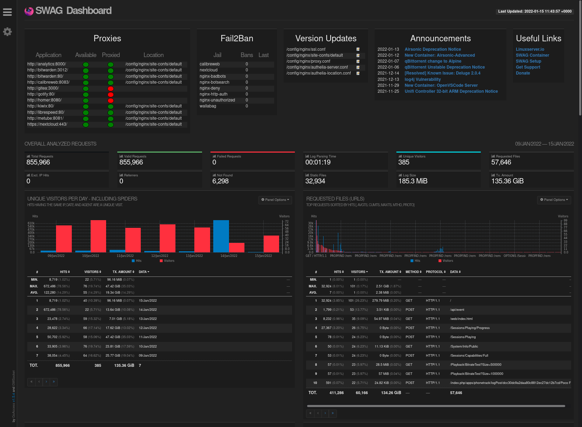Open edit icon for authelia-location.conf
The width and height of the screenshot is (582, 427).
pos(358,73)
